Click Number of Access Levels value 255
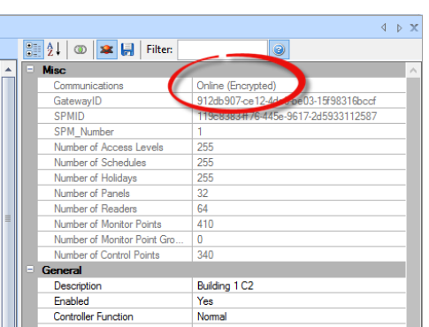429x327 pixels. [205, 147]
